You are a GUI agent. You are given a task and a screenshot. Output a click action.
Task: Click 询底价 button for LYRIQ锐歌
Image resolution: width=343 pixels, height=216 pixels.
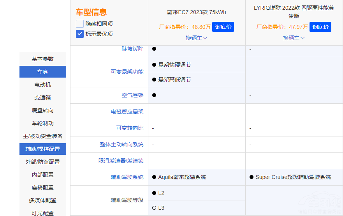coord(320,27)
